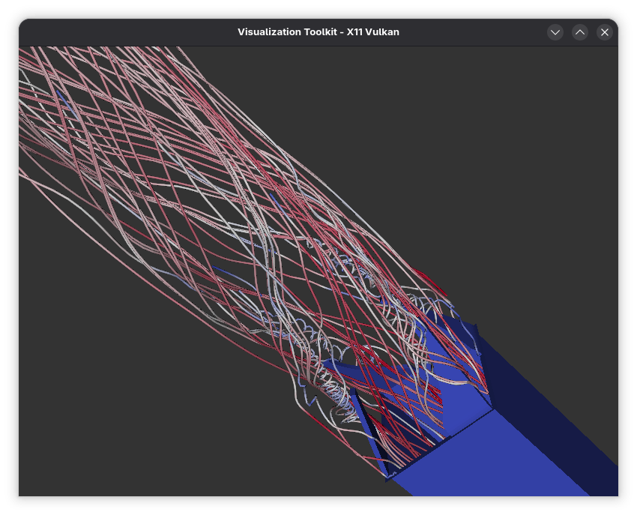Select the curved blue vane left of duct
The image size is (637, 515).
point(346,369)
